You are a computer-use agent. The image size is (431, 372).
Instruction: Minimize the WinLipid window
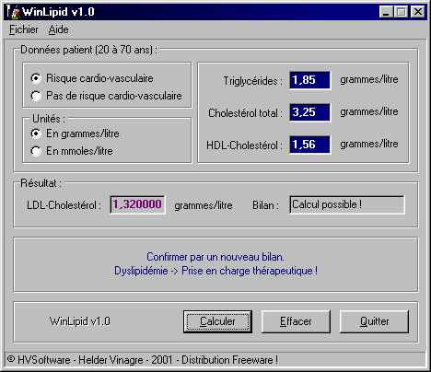(386, 12)
